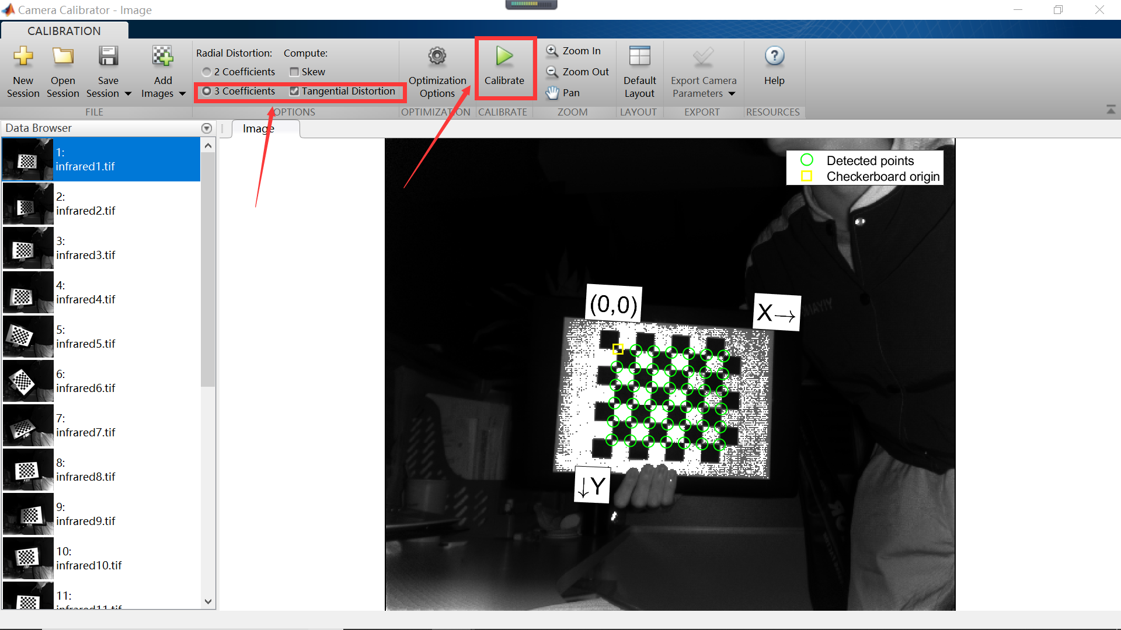
Task: Select the Pan hand tool
Action: coord(552,93)
